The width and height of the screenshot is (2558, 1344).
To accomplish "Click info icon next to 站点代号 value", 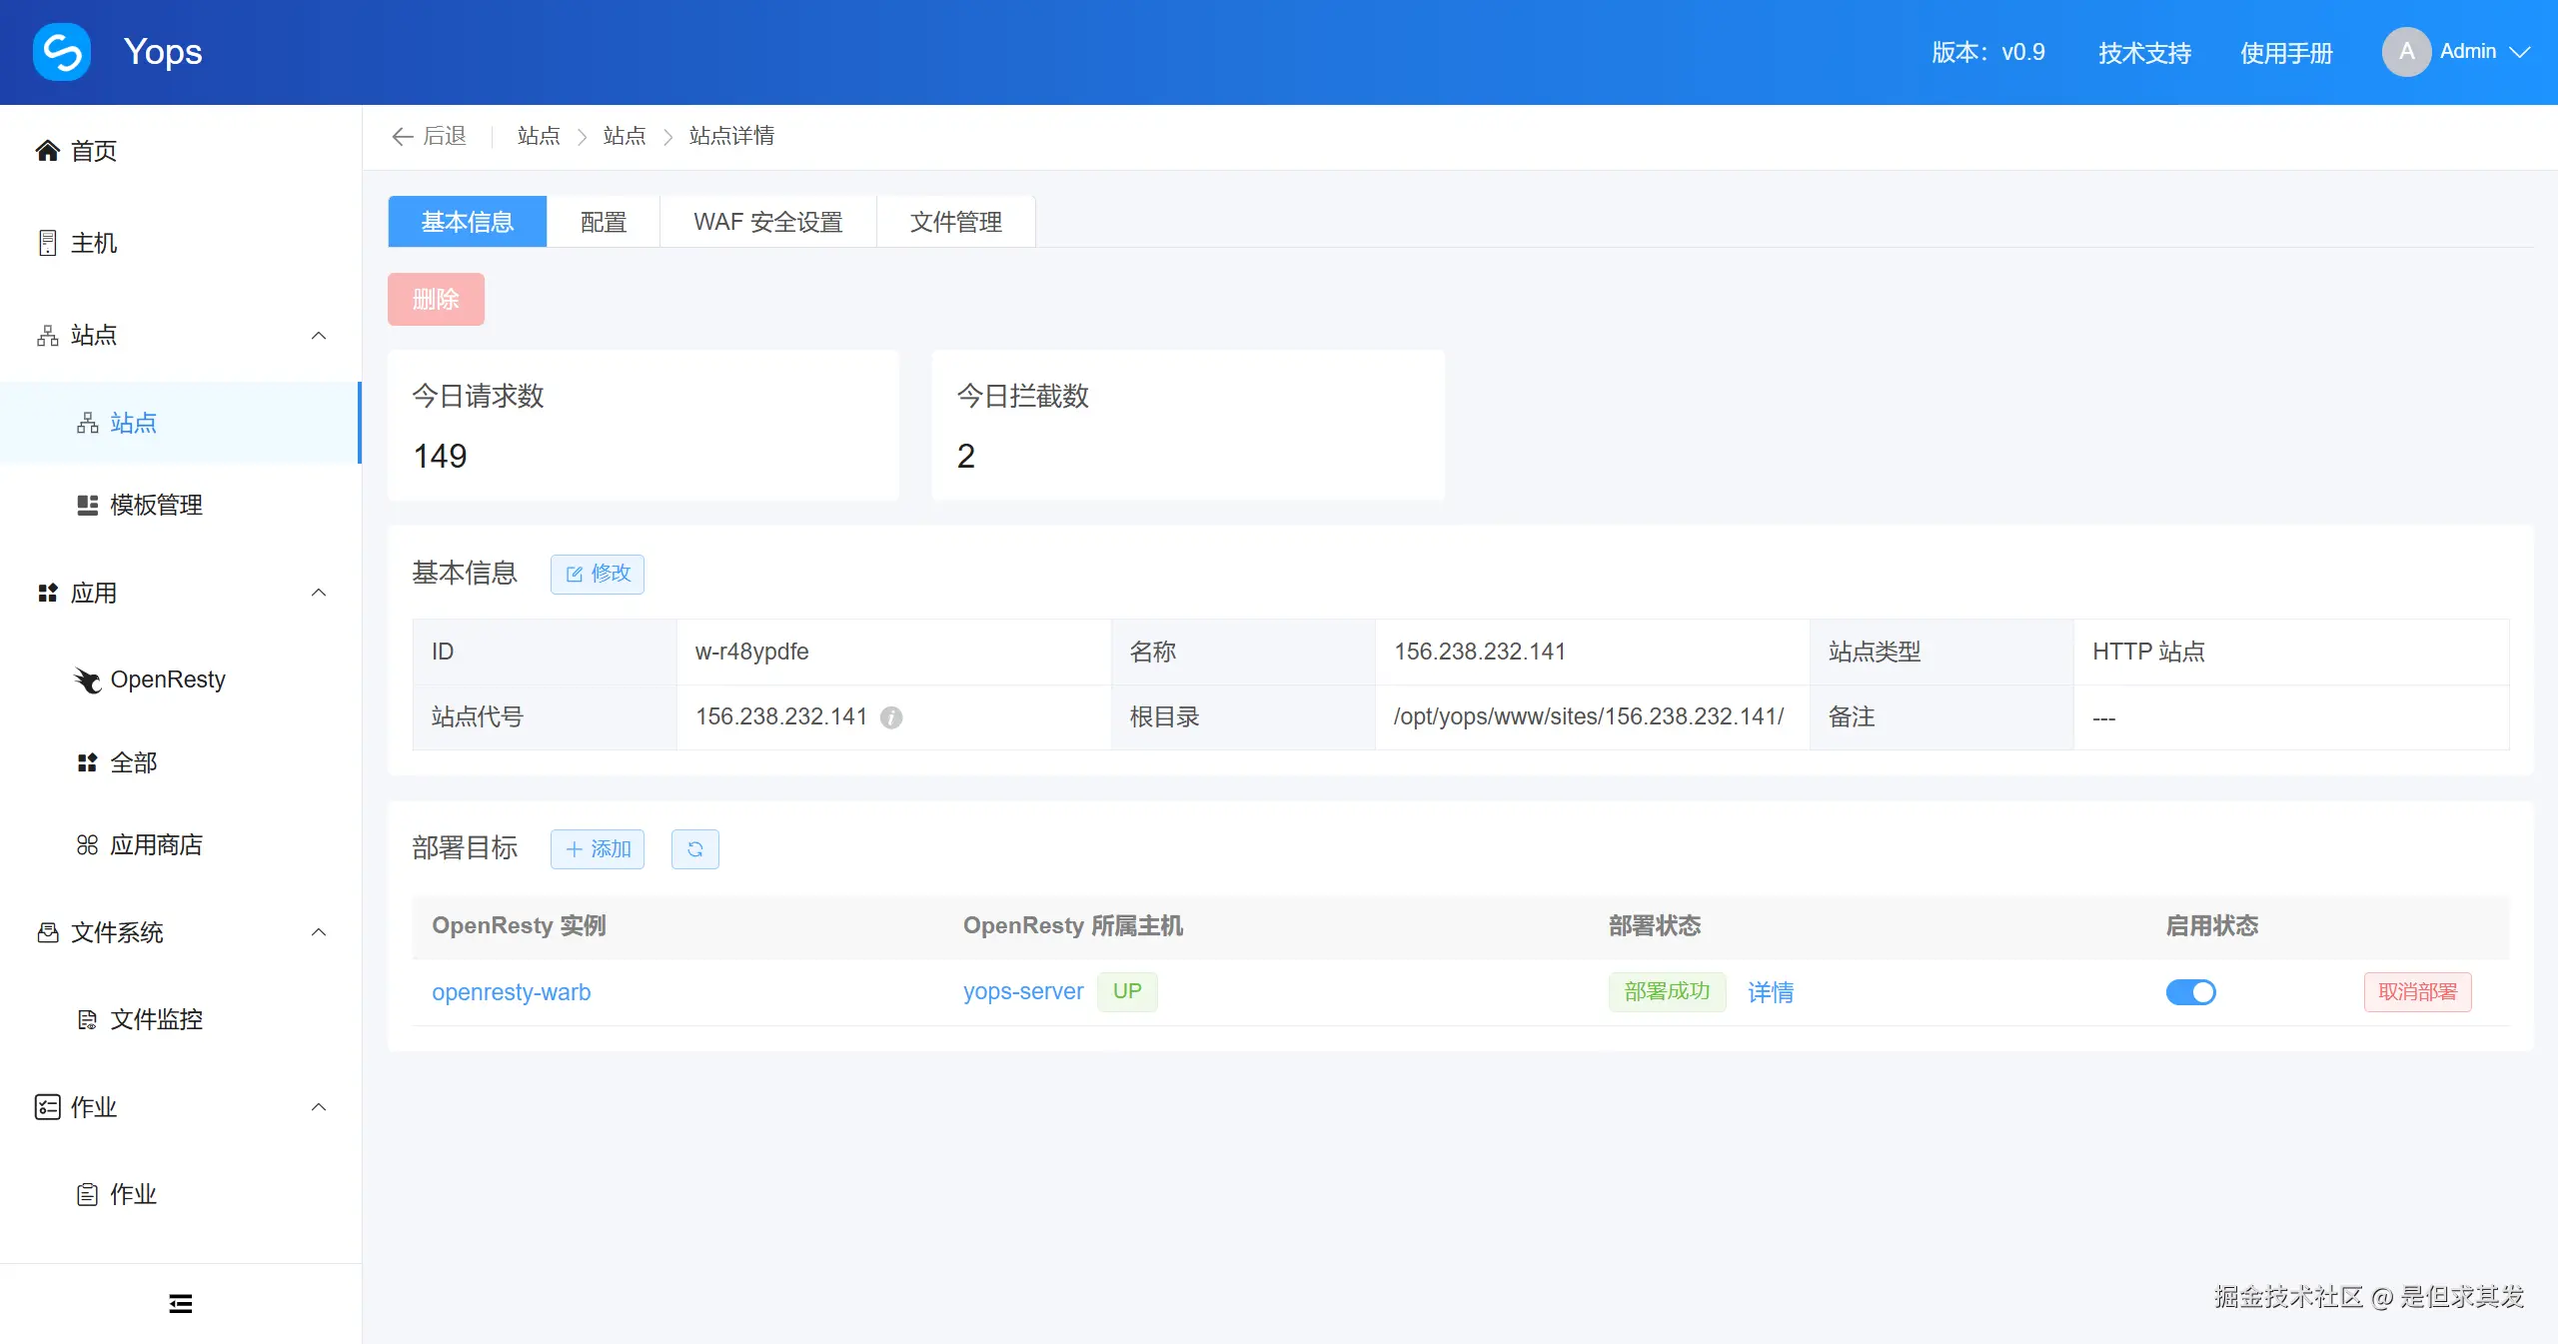I will pos(891,717).
